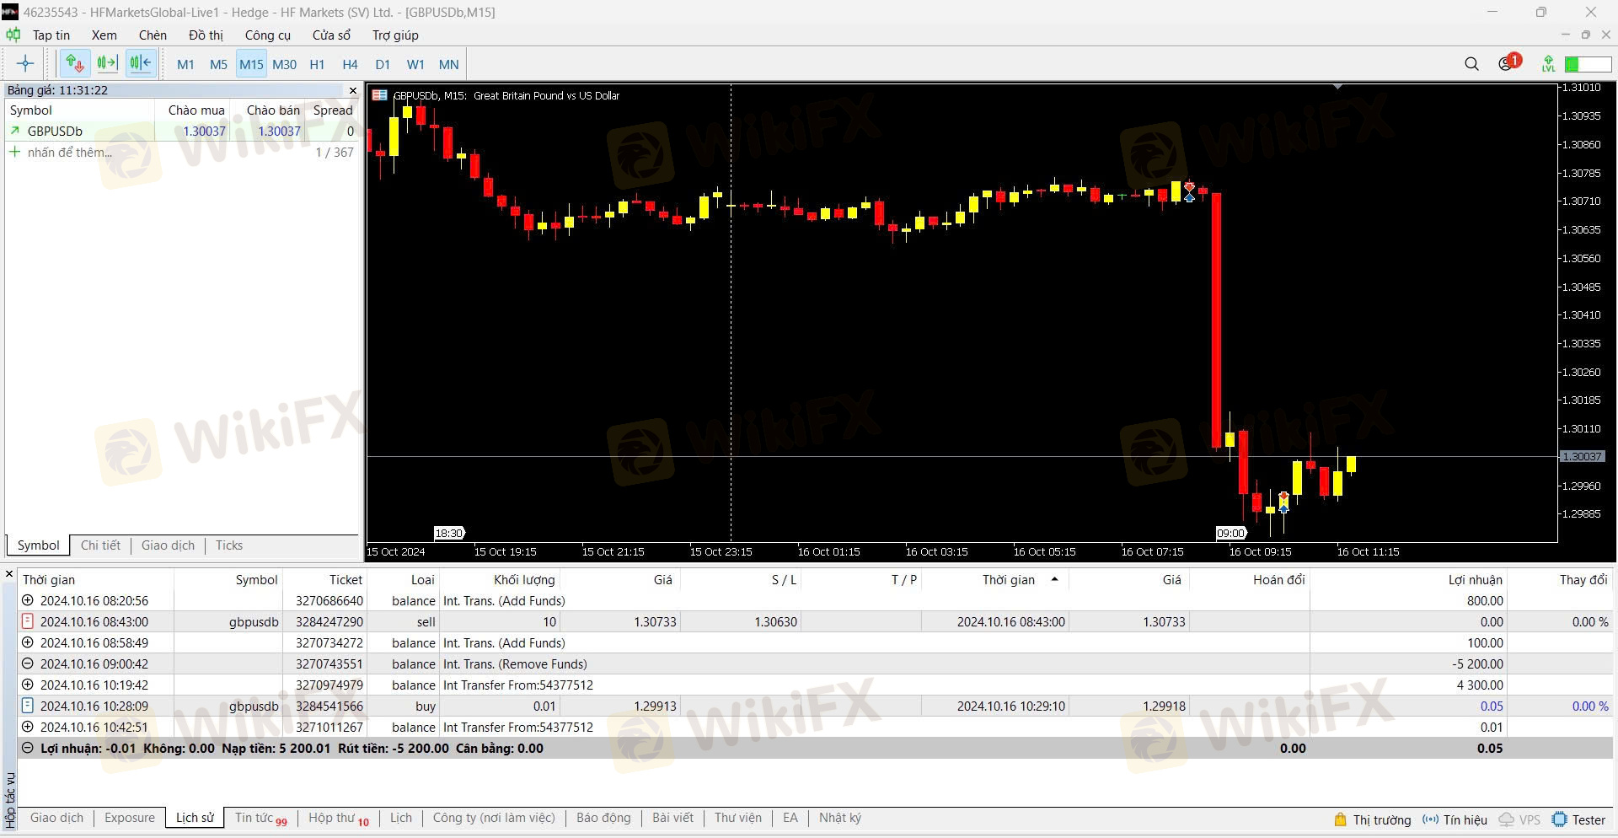Click the 1.30037 current price label
Image resolution: width=1618 pixels, height=838 pixels.
click(1583, 456)
